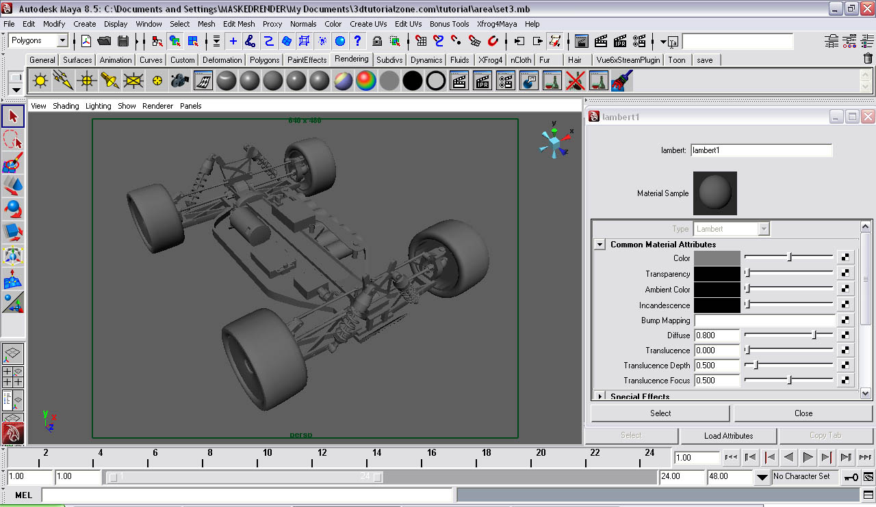Click the save scene floppy disk icon
Viewport: 876px width, 507px height.
click(123, 41)
